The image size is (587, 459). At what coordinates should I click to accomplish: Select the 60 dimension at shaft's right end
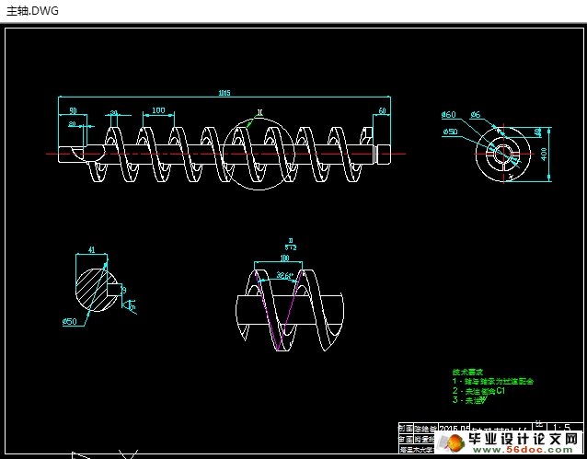382,110
